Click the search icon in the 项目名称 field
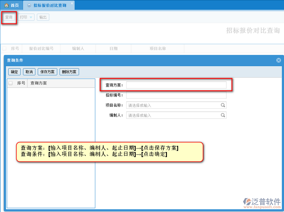The width and height of the screenshot is (284, 212). click(x=223, y=106)
